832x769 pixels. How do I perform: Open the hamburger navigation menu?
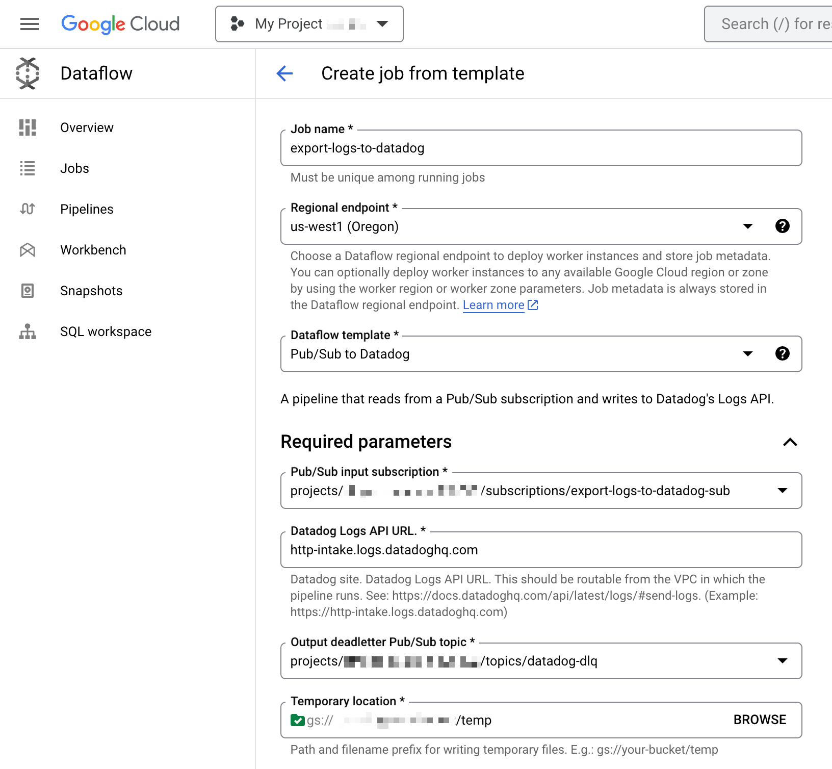pos(29,24)
